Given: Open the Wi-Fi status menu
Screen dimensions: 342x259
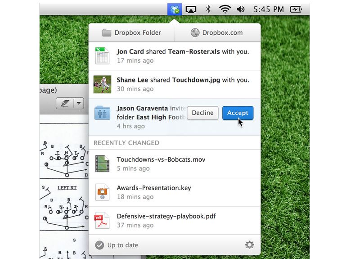Looking at the screenshot, I should pos(225,9).
